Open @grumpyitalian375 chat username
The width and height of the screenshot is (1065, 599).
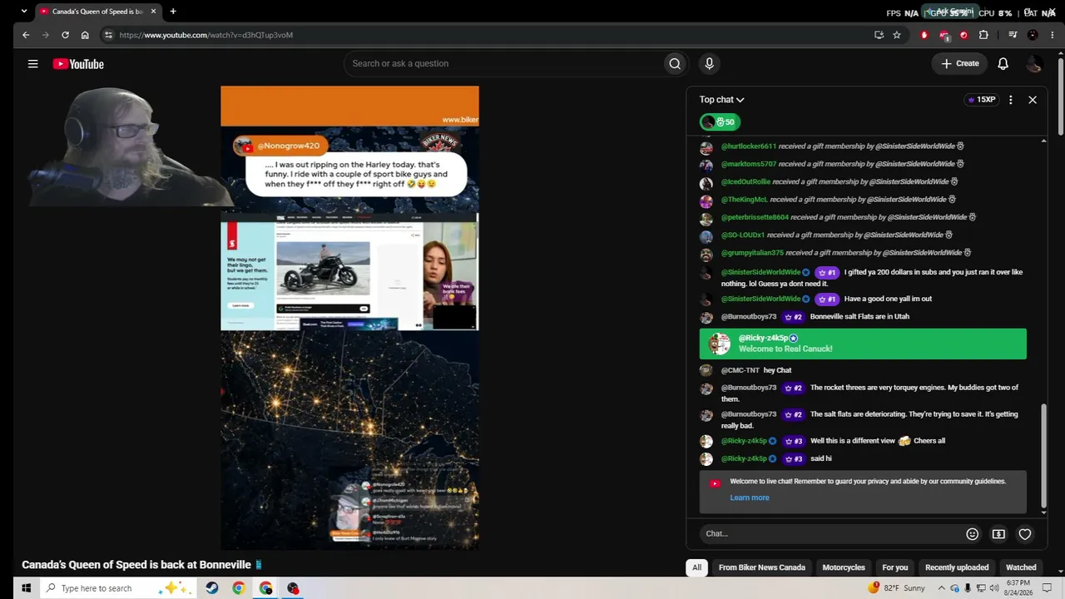(752, 253)
